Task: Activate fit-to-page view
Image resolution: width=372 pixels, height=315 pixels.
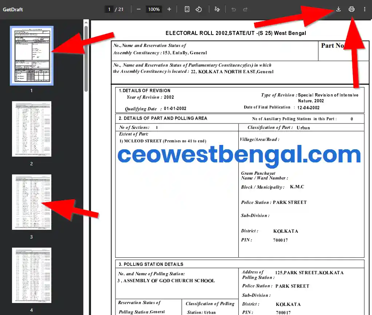Action: coord(187,9)
